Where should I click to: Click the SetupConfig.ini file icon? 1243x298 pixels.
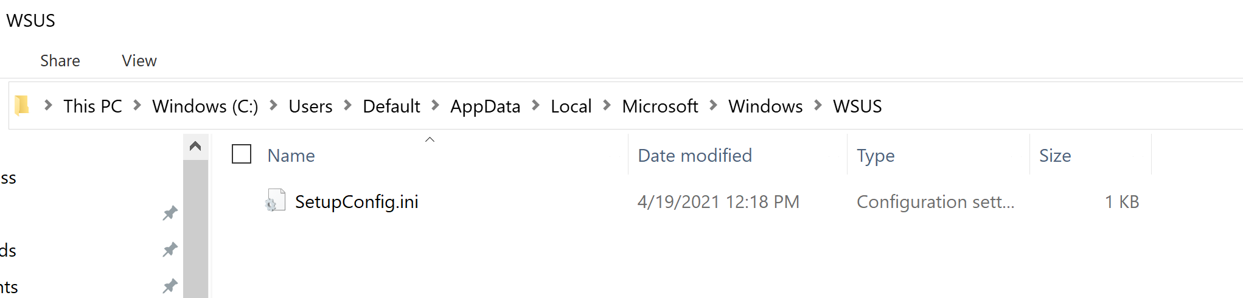click(276, 201)
